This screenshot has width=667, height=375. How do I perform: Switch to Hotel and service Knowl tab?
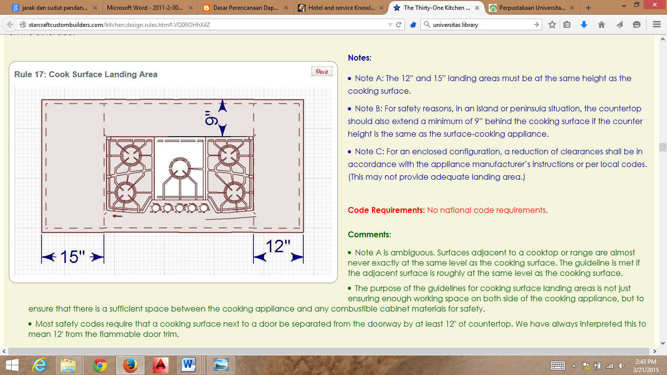pos(340,8)
